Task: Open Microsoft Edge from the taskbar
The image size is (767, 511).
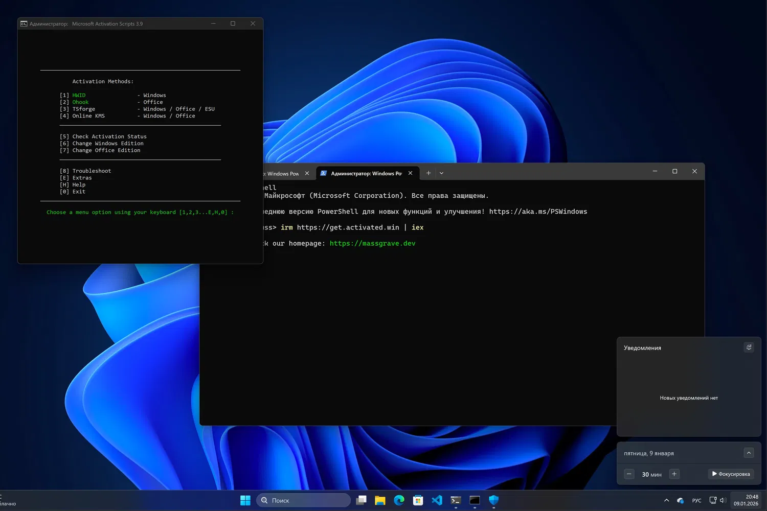Action: coord(399,500)
